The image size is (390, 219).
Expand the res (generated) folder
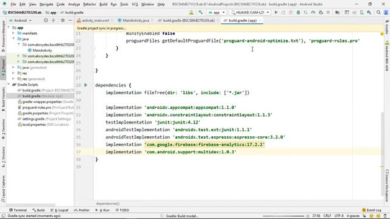(13, 79)
